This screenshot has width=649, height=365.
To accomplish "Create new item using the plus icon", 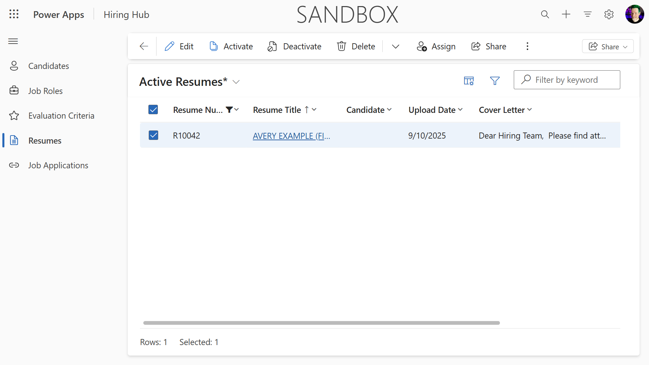I will pos(566,14).
